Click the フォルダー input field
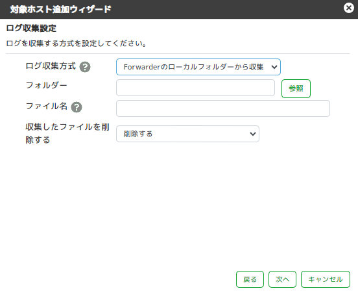 click(195, 88)
